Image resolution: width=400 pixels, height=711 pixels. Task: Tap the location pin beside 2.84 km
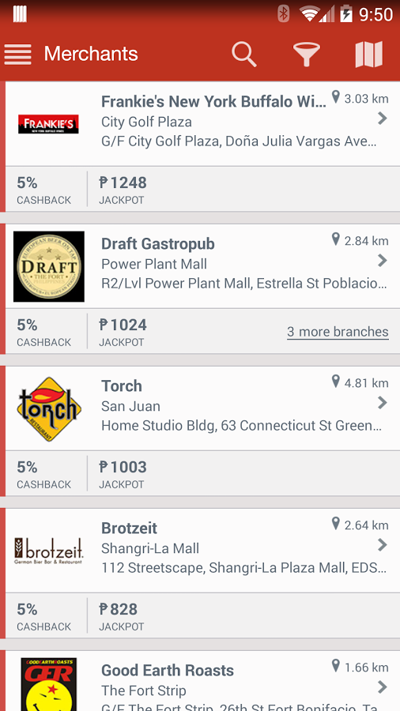(336, 239)
